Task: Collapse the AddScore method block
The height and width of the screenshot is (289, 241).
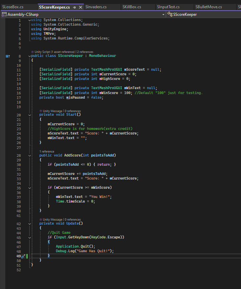Action: 30,156
